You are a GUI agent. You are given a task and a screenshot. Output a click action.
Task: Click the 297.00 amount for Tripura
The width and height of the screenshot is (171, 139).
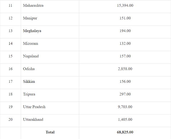point(125,94)
